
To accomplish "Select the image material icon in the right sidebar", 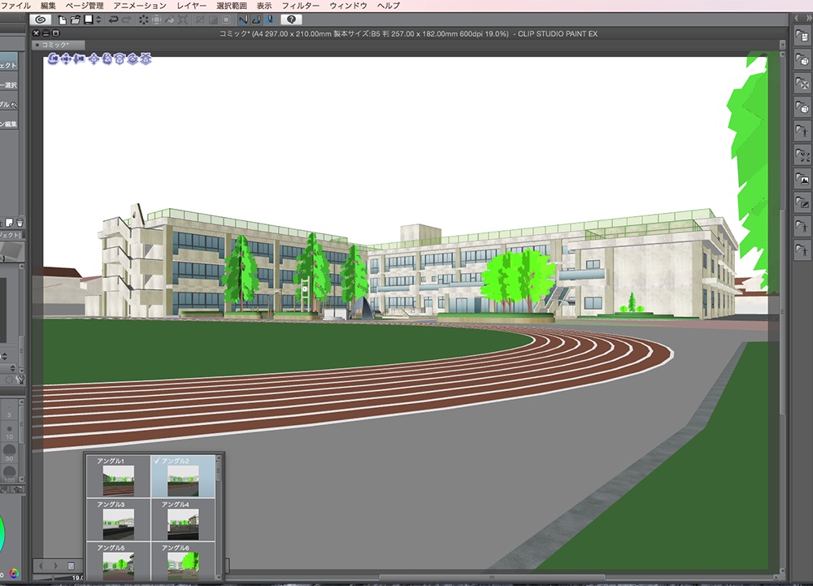I will pos(802,180).
